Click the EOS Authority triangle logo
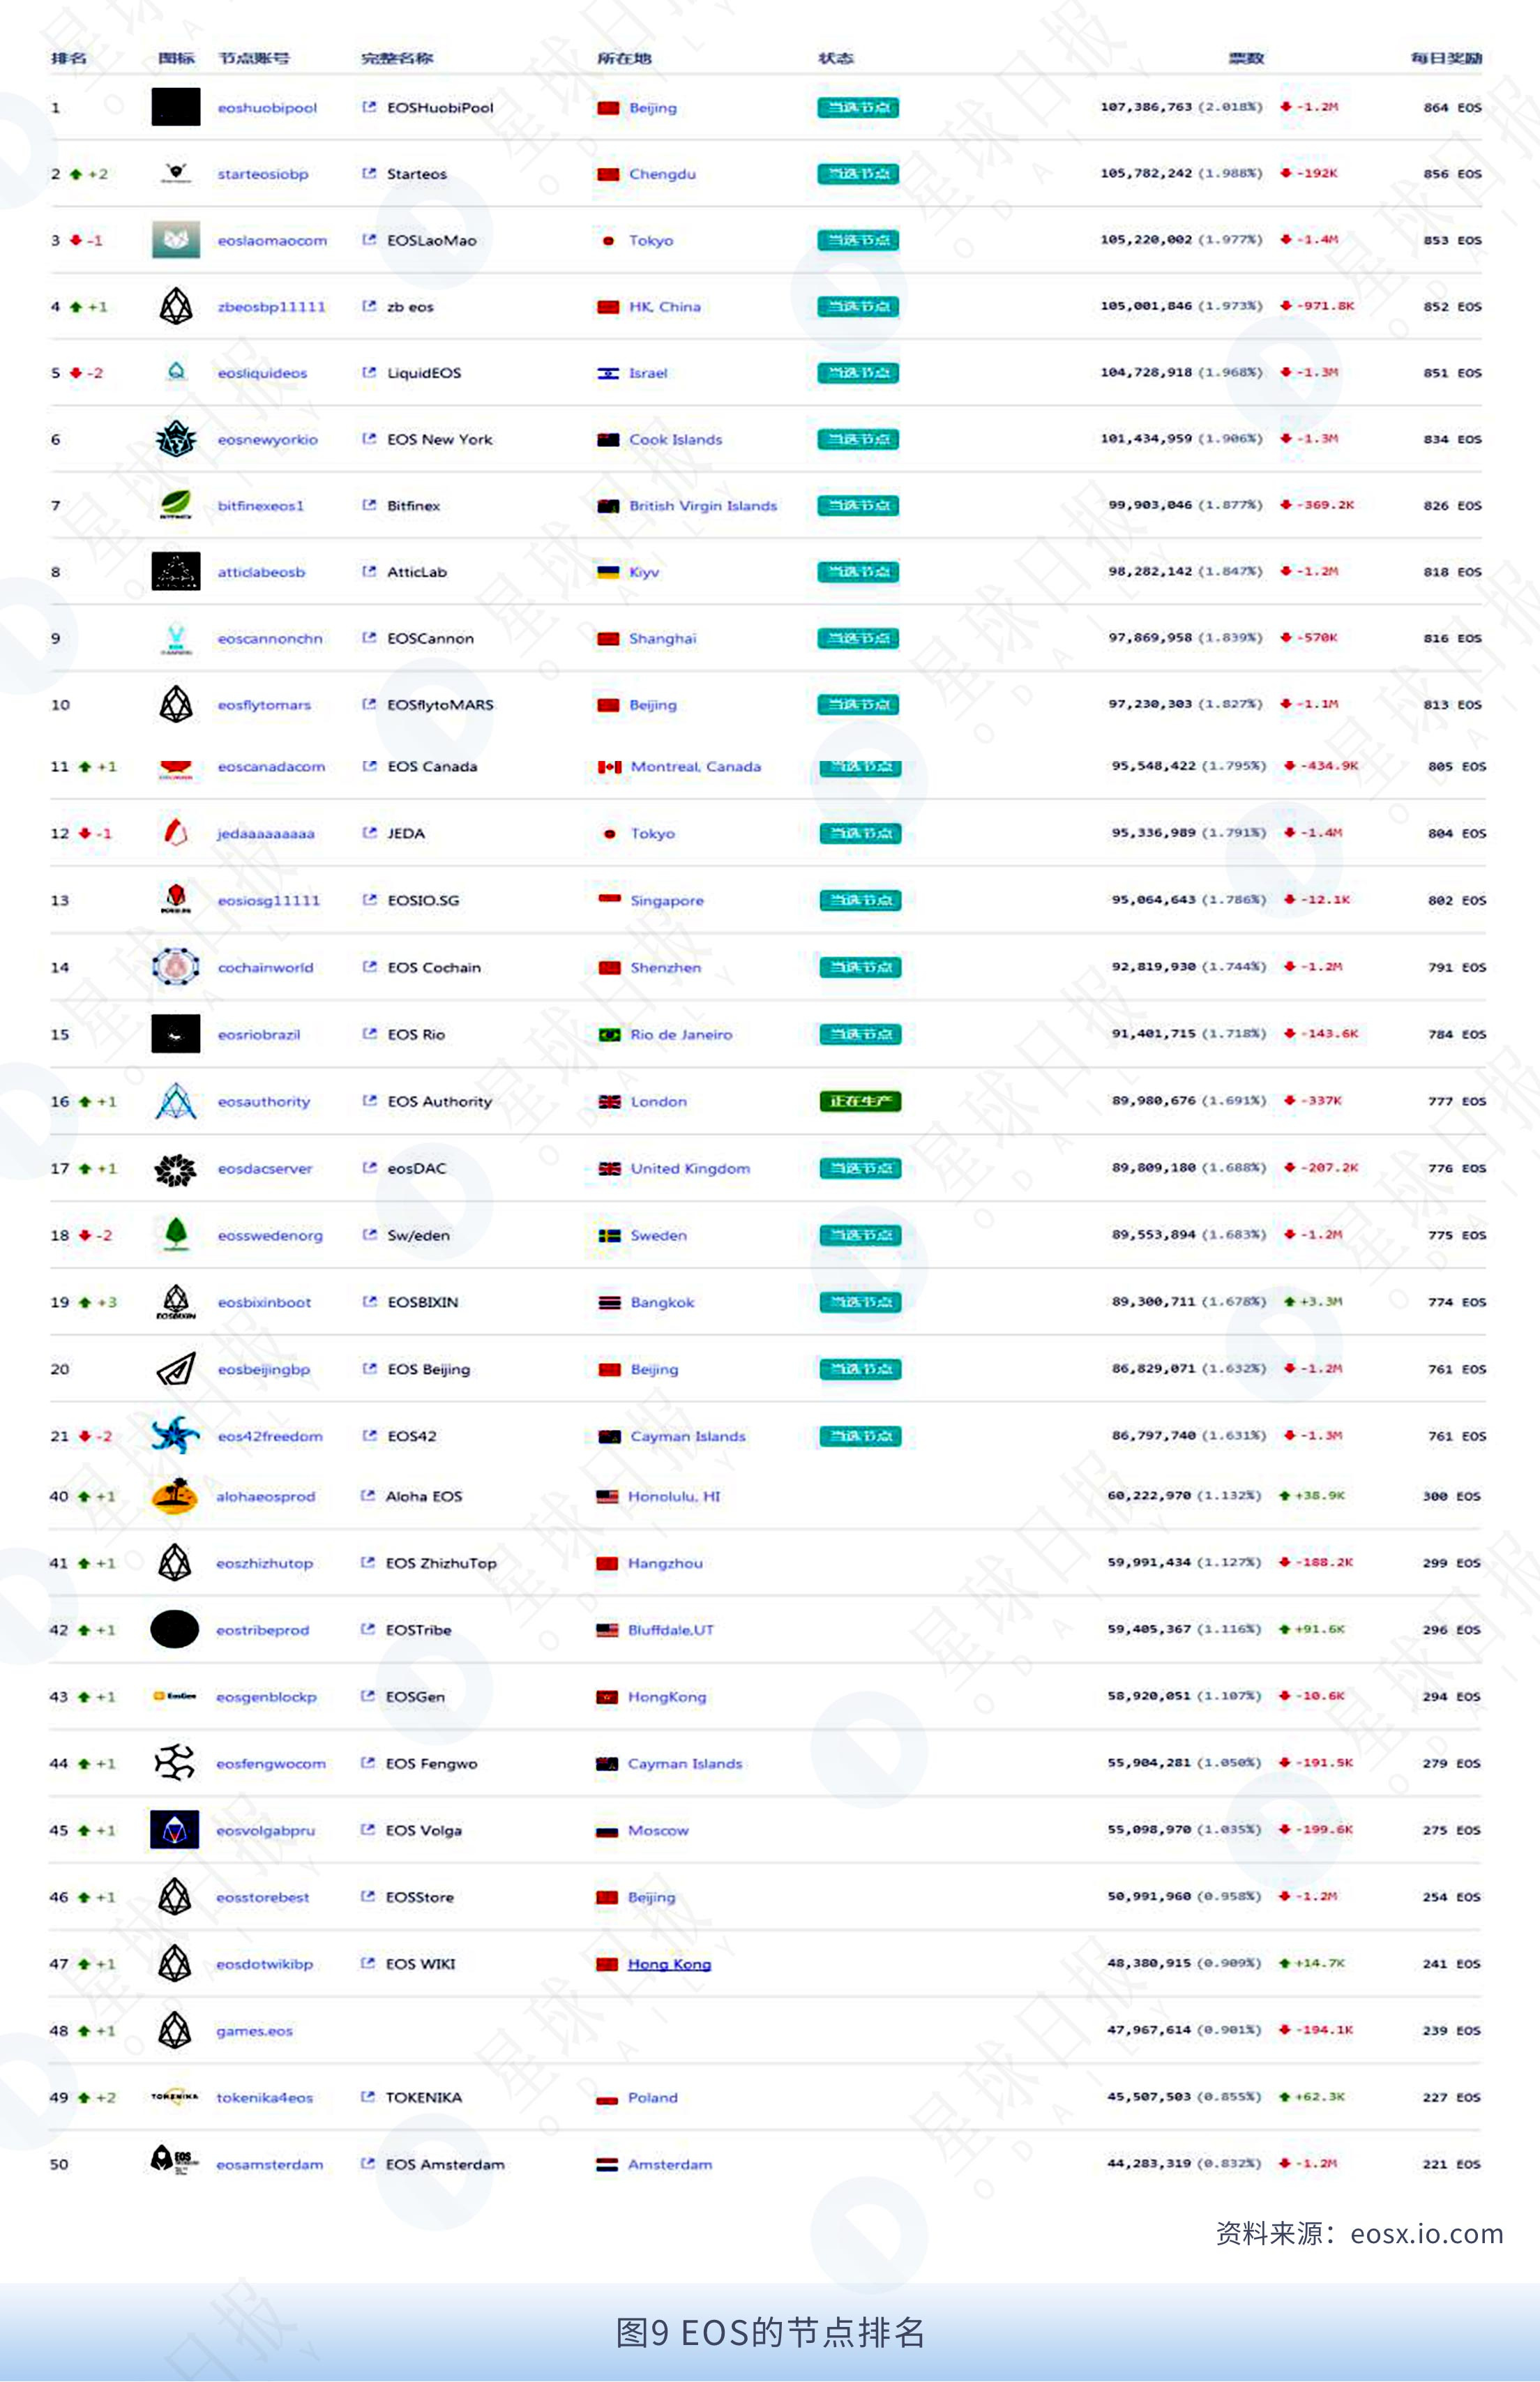Viewport: 1540px width, 2382px height. click(176, 1101)
